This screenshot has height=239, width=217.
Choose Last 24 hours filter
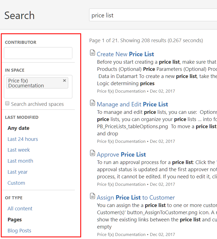pyautogui.click(x=23, y=139)
